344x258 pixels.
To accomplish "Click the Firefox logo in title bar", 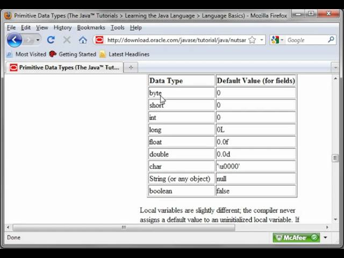I will pyautogui.click(x=8, y=16).
